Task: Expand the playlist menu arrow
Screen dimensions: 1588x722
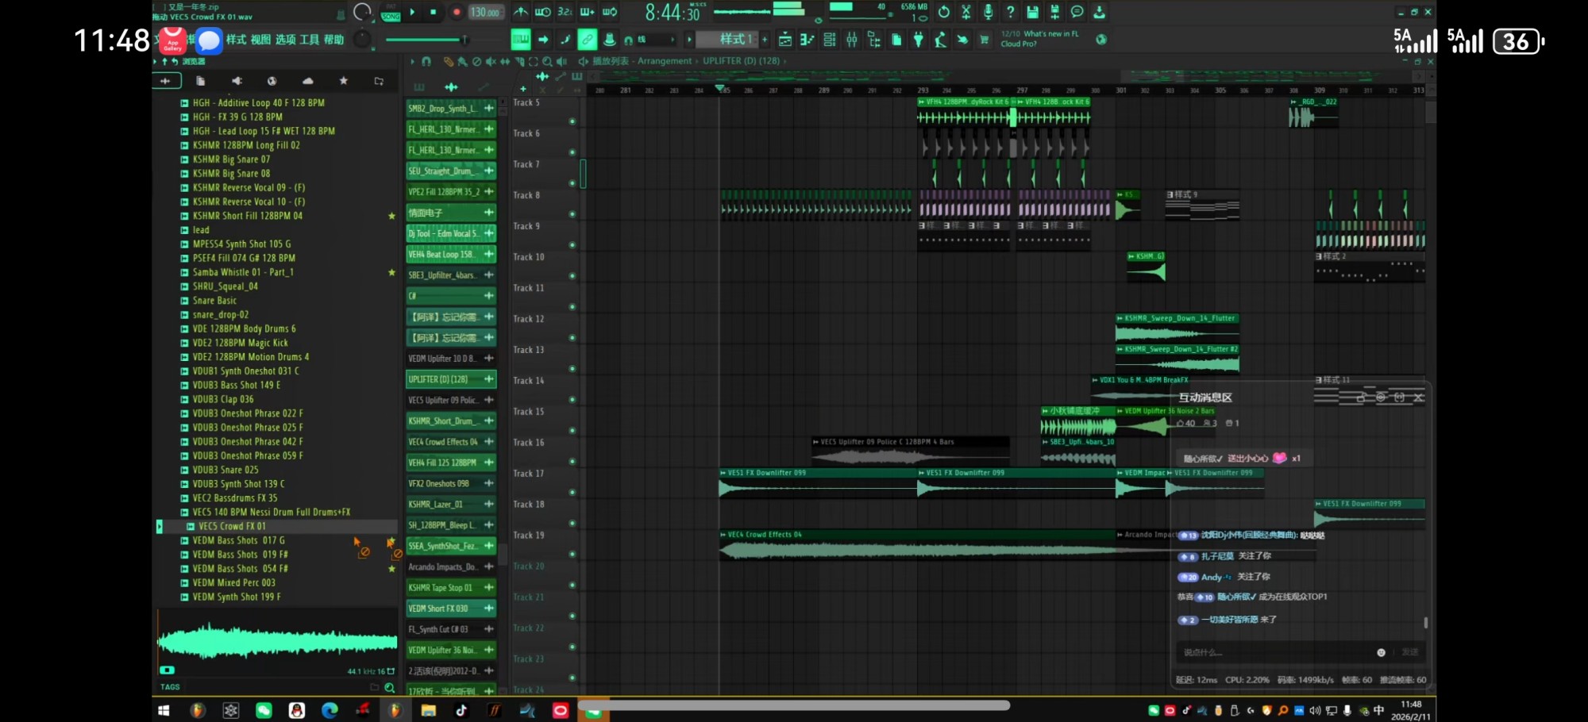Action: click(x=412, y=61)
